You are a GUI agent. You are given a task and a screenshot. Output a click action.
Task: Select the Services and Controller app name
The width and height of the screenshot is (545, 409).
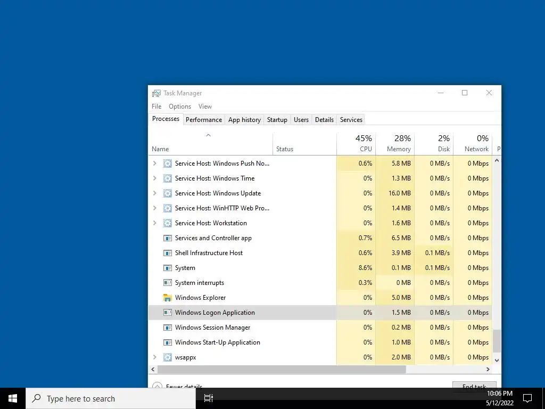(x=213, y=238)
